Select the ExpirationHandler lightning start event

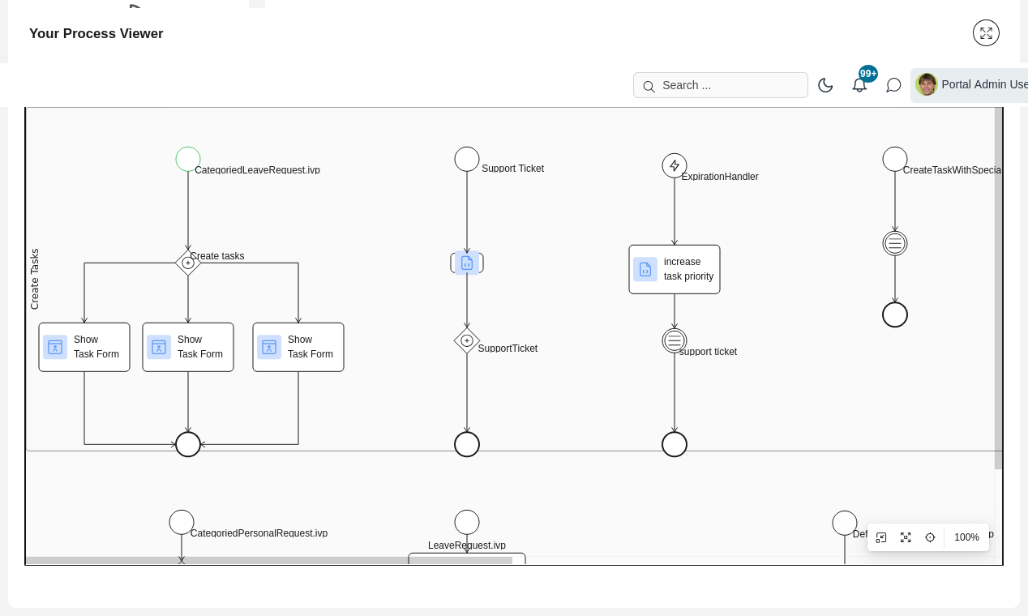675,165
